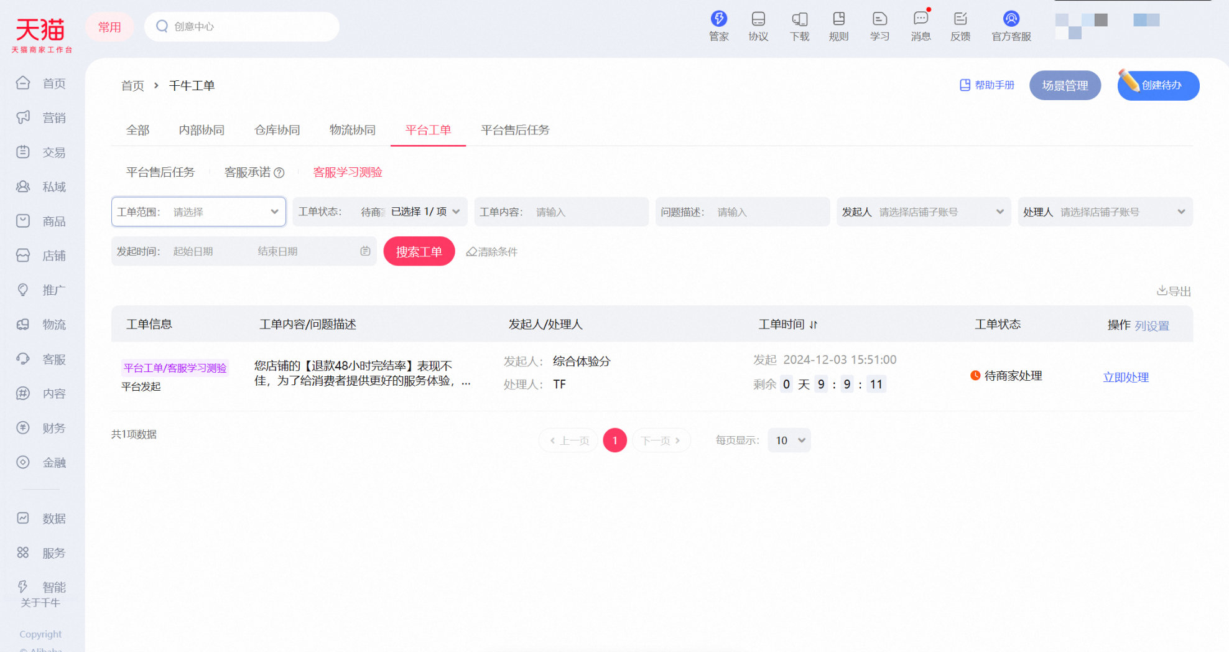Click 清除条件 to reset filters

(492, 252)
